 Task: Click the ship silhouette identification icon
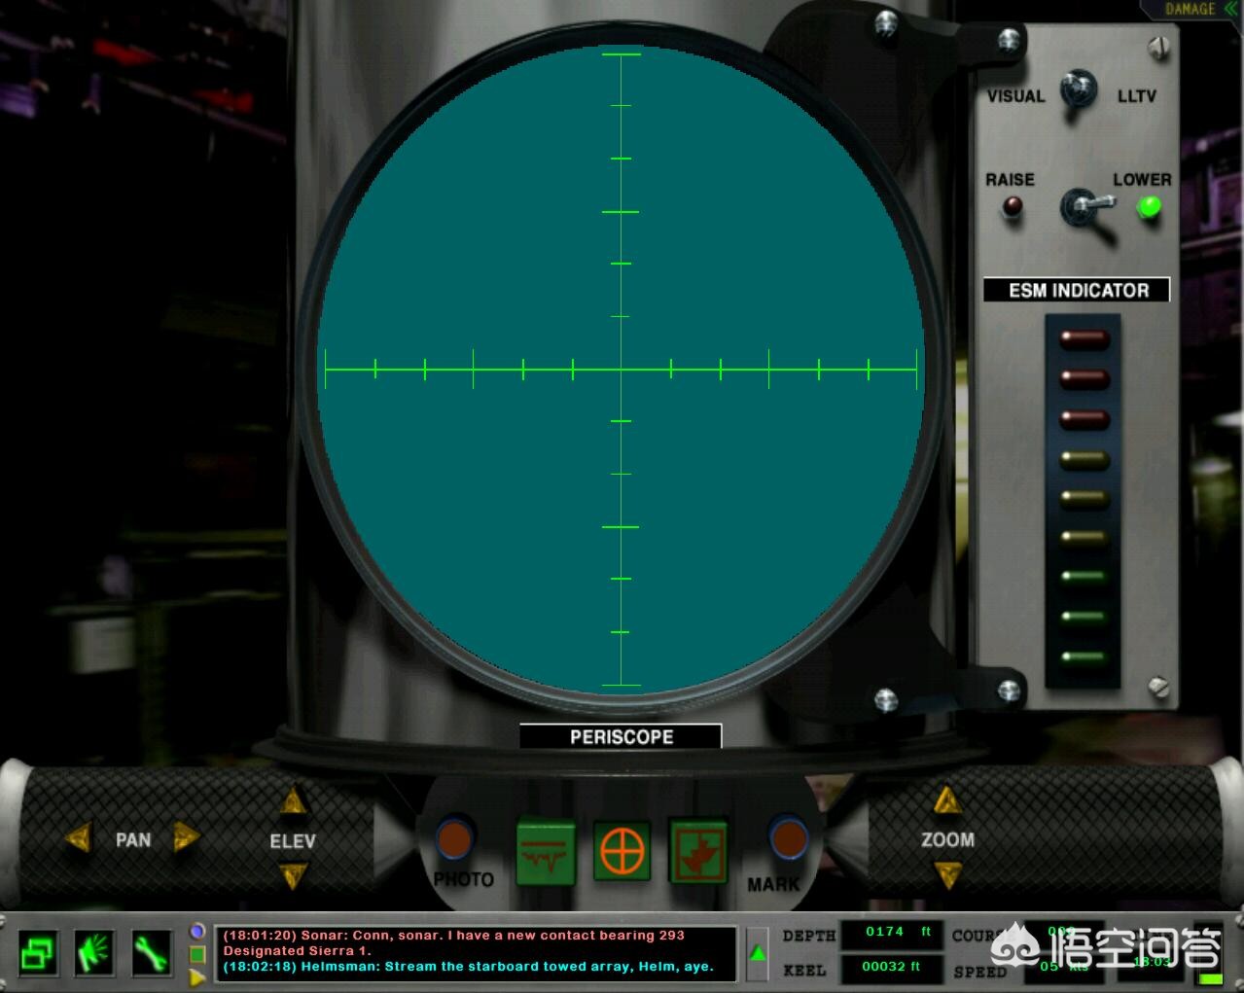pyautogui.click(x=698, y=852)
